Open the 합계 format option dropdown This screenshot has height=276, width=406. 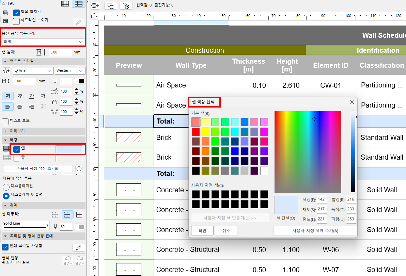pyautogui.click(x=43, y=42)
